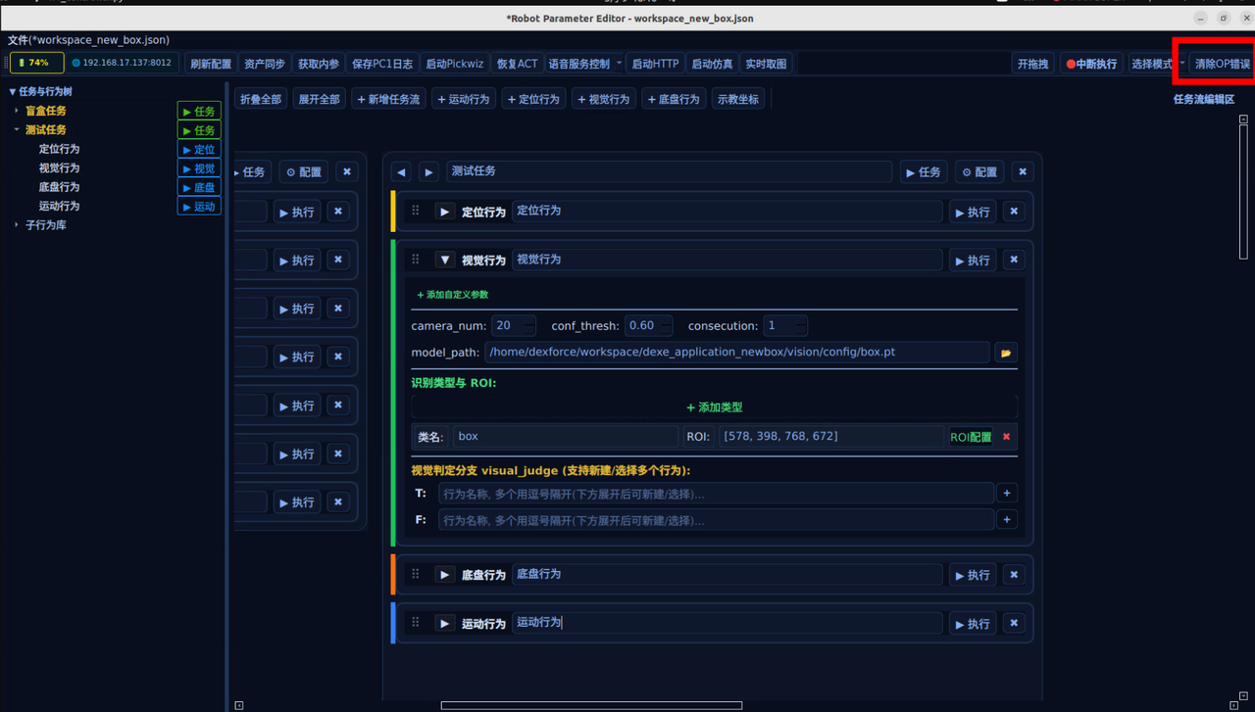Remove the 底盘行为 row with X
Screen dimensions: 1255x712
[1014, 574]
